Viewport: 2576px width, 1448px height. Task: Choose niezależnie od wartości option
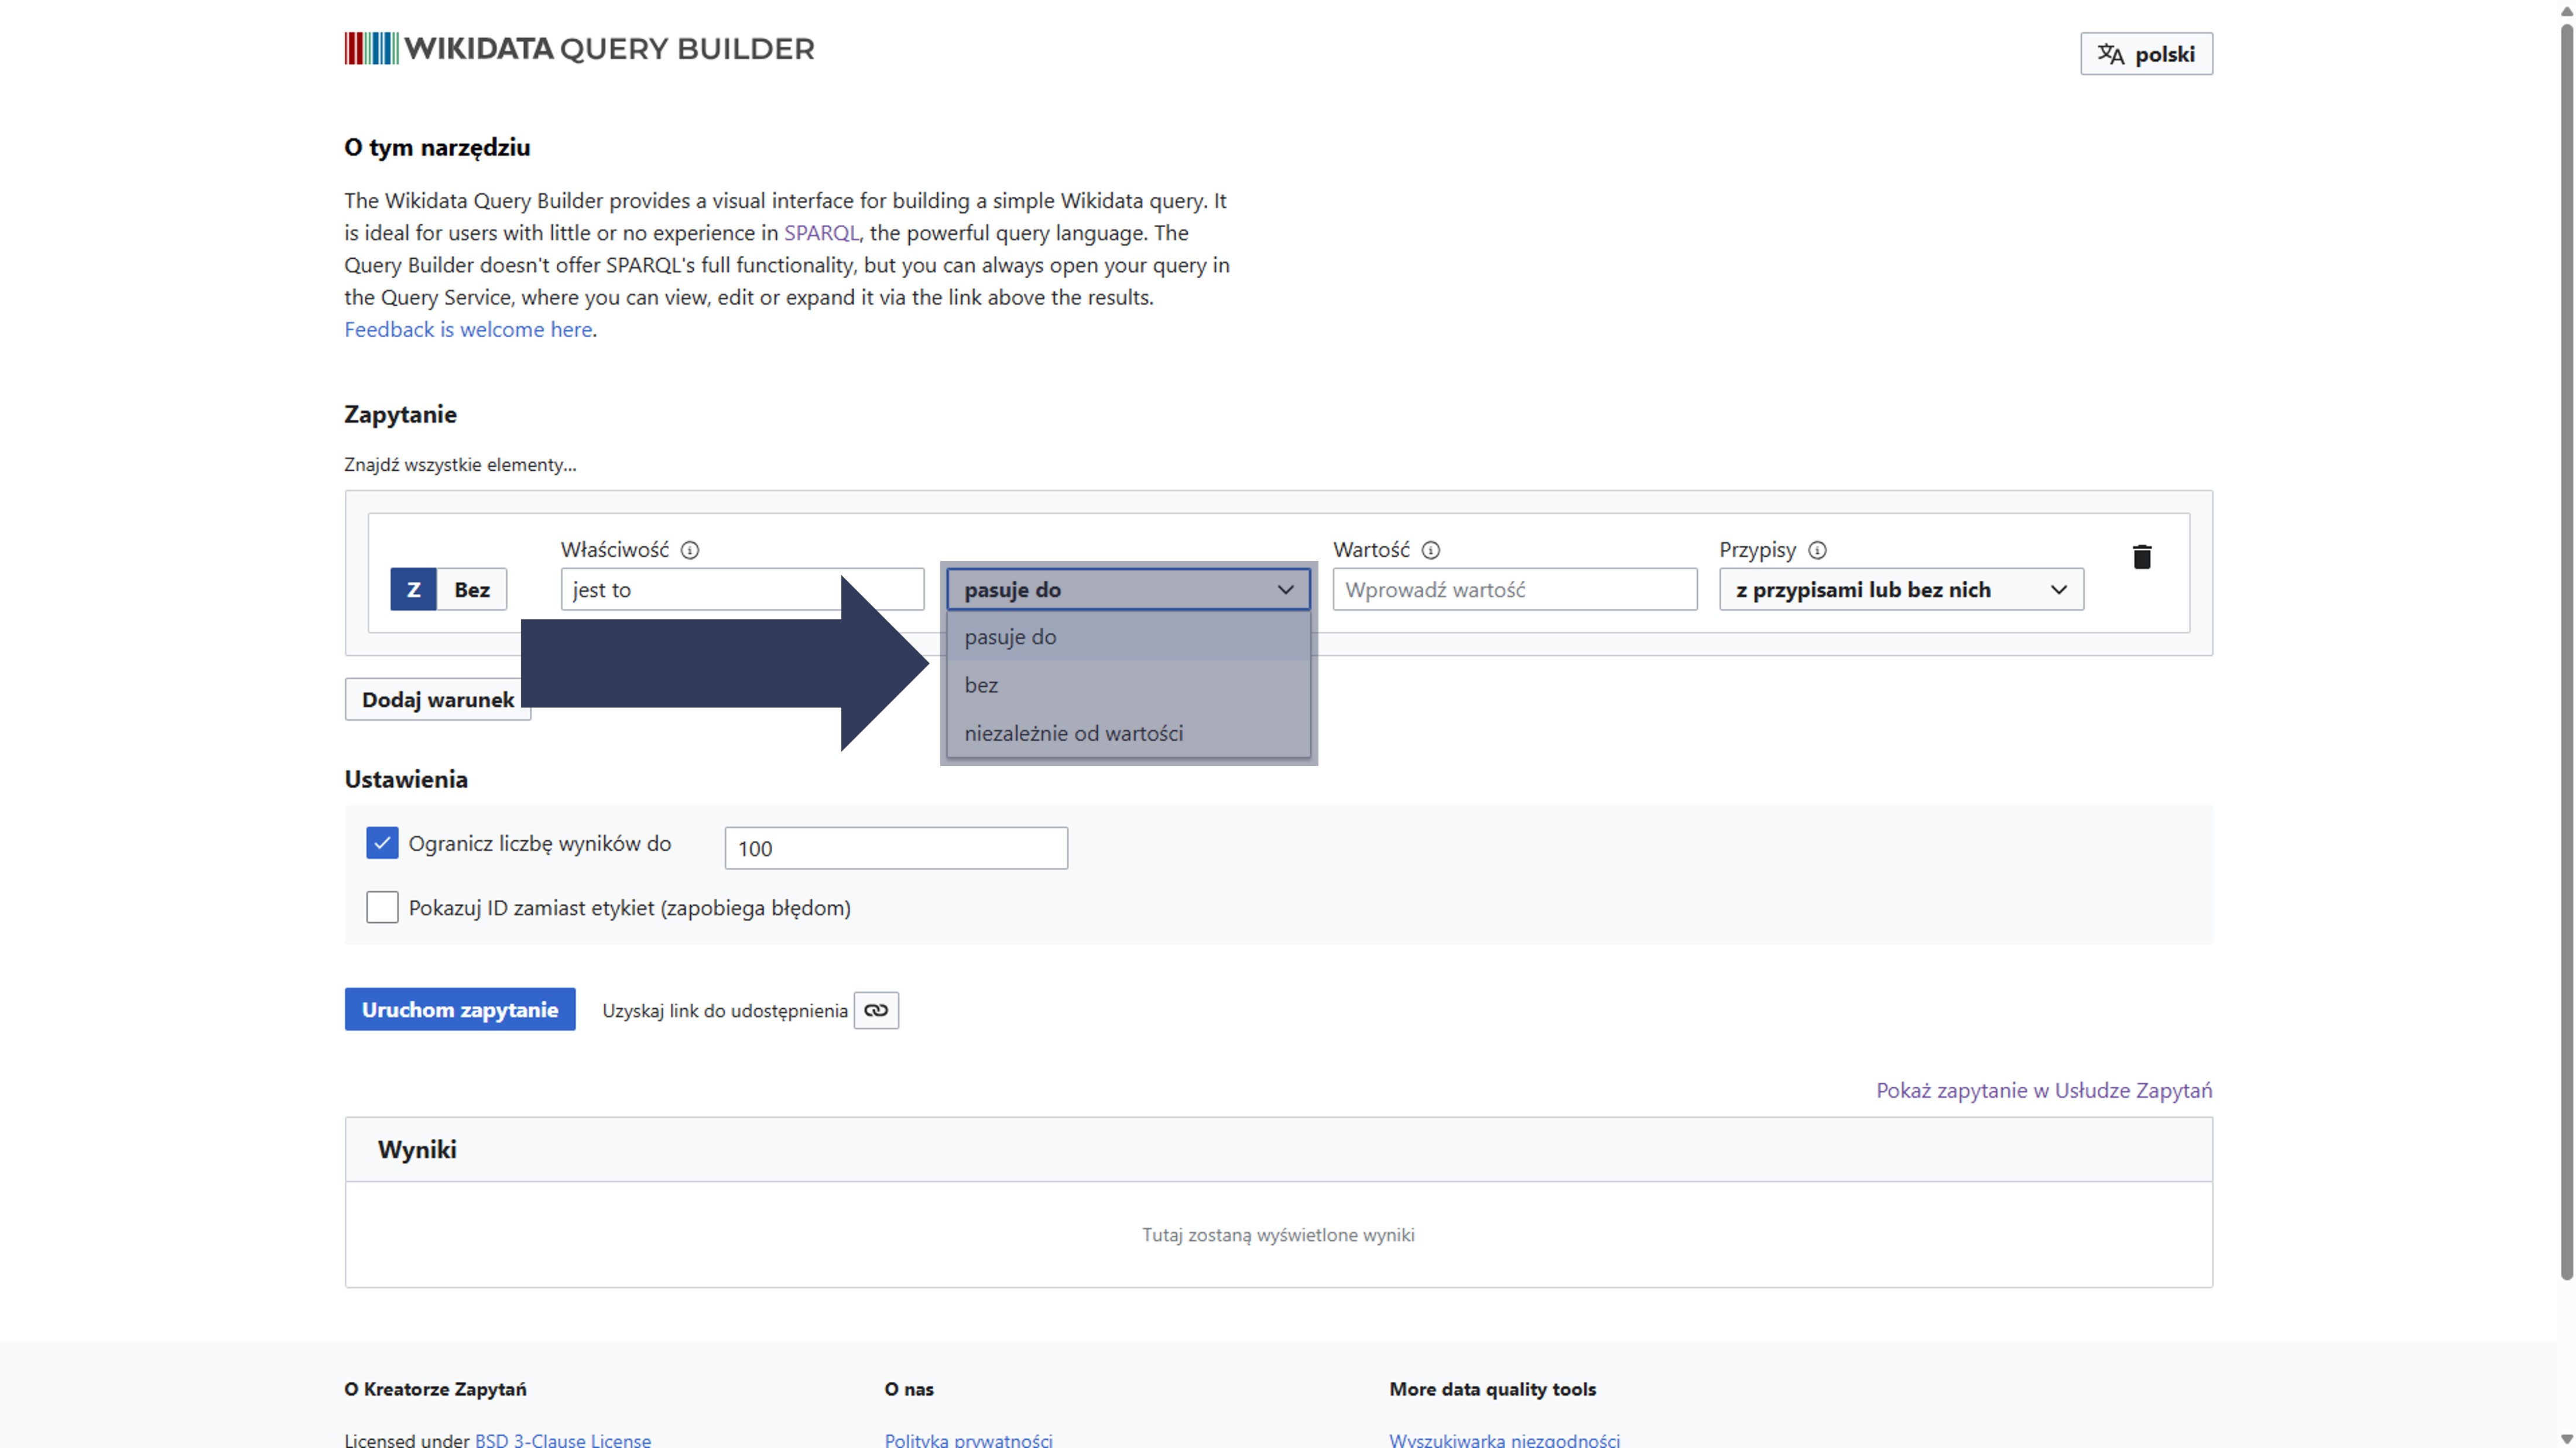pyautogui.click(x=1073, y=733)
